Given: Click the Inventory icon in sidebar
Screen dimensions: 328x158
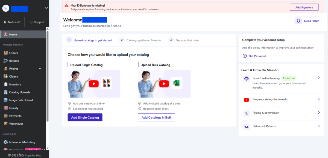Looking at the screenshot, I should pos(5,84).
